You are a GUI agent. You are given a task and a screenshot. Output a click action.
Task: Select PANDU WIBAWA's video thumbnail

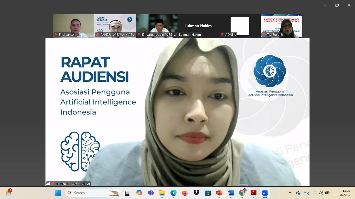pyautogui.click(x=115, y=26)
